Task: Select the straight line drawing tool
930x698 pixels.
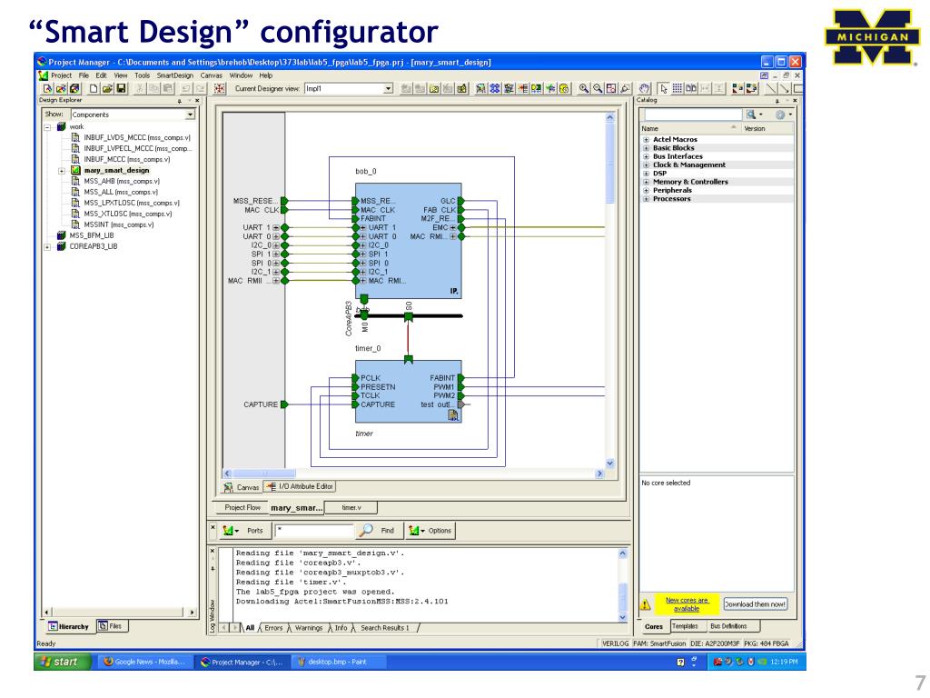Action: tap(772, 88)
